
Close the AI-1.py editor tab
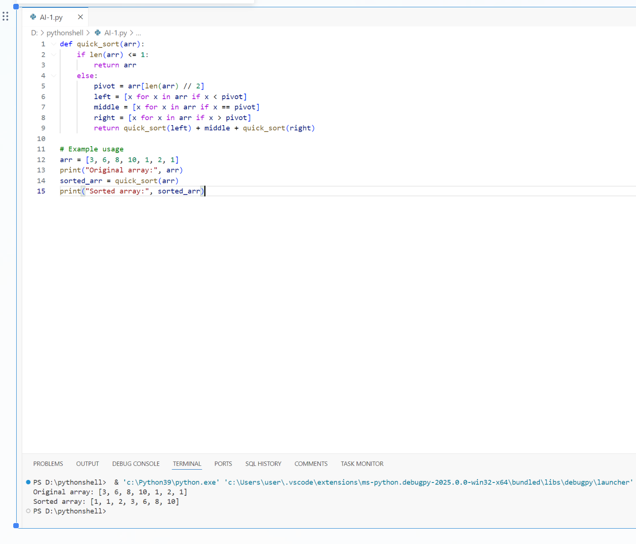(80, 17)
